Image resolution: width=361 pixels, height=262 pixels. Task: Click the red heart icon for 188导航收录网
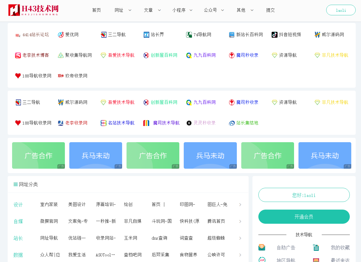18,76
